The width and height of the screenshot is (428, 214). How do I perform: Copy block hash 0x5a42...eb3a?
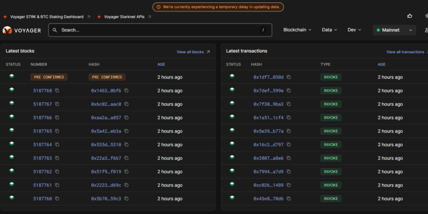point(126,131)
